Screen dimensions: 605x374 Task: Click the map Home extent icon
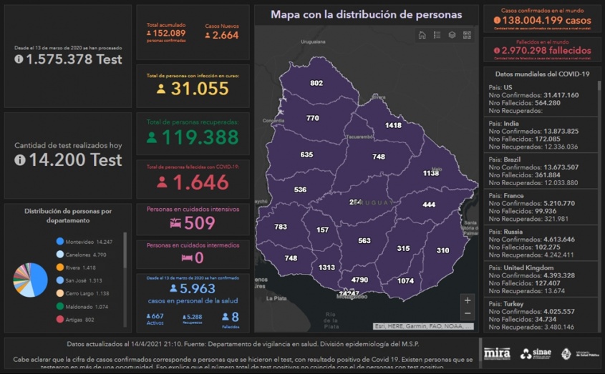pos(422,35)
